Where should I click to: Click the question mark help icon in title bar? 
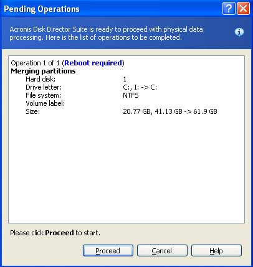click(x=229, y=9)
